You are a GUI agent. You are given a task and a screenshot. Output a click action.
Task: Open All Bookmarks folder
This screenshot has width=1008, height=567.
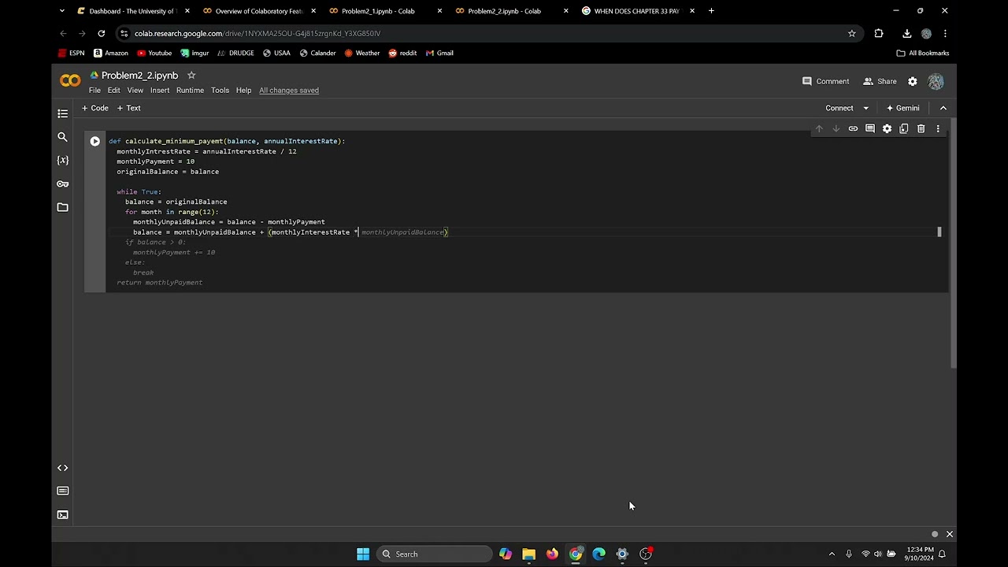click(922, 53)
